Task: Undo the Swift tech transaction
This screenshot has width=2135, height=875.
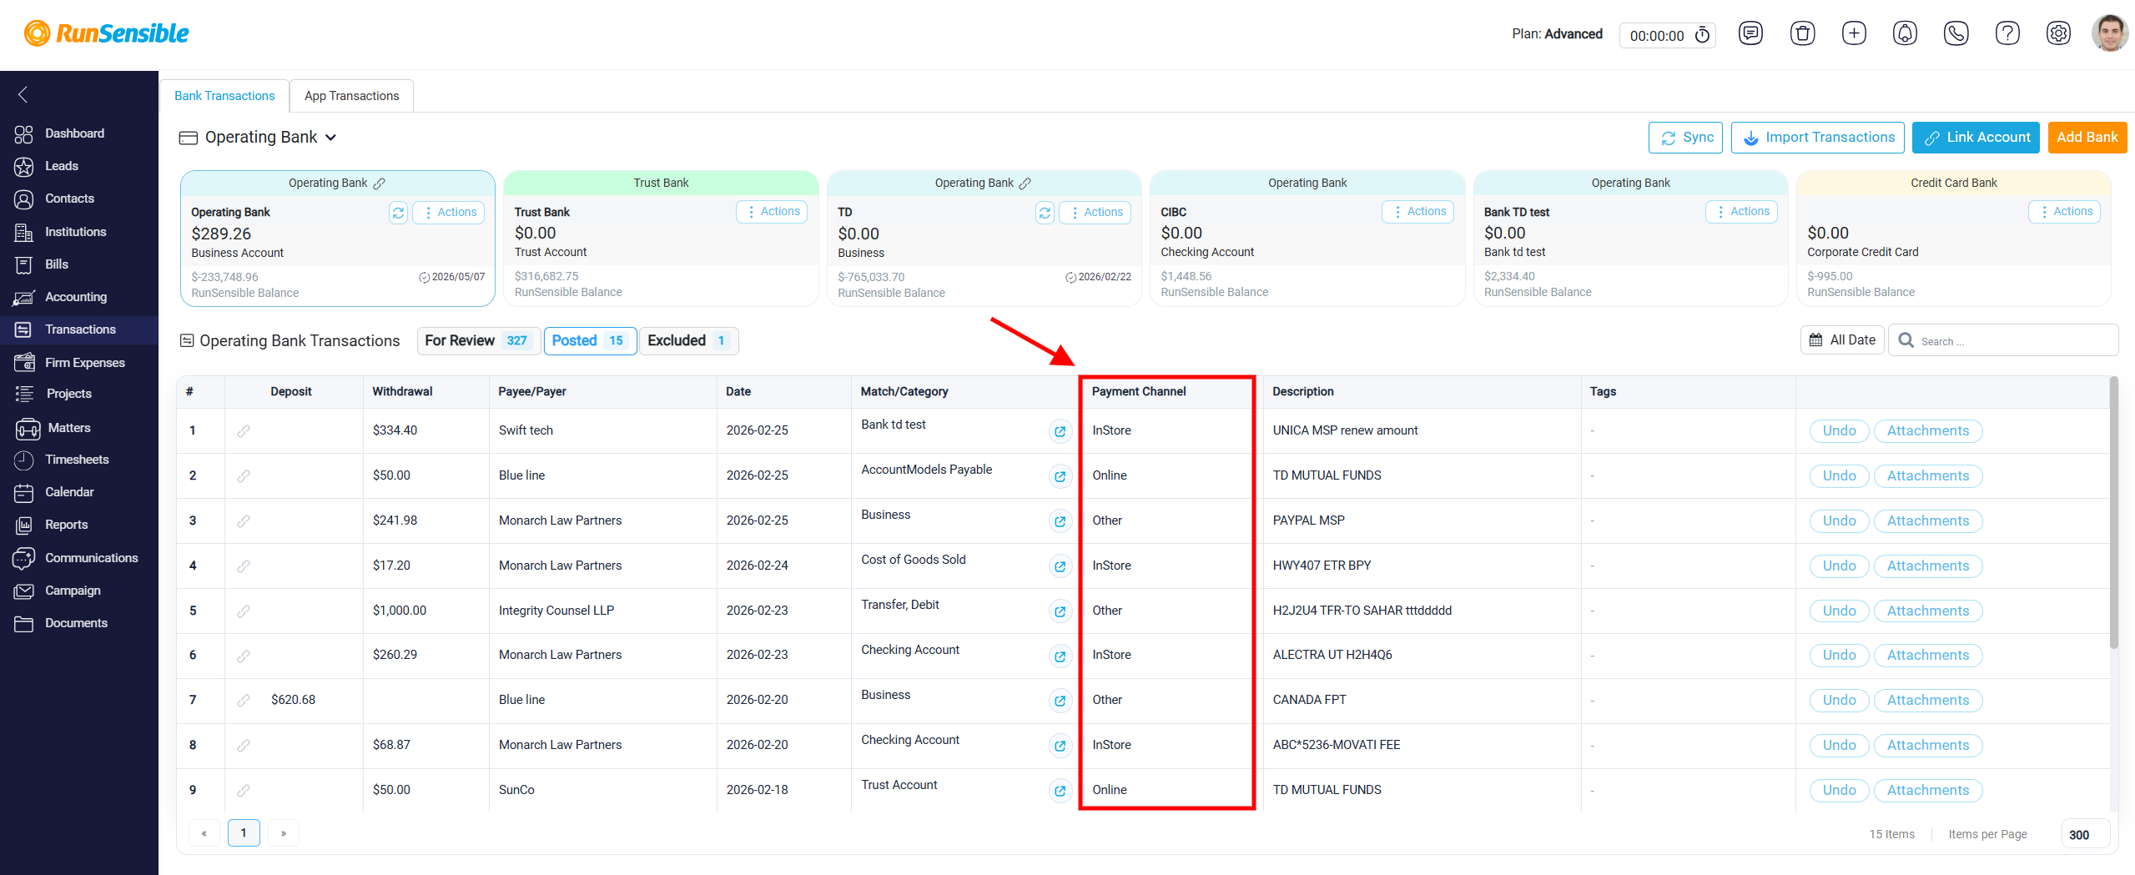Action: [x=1839, y=431]
